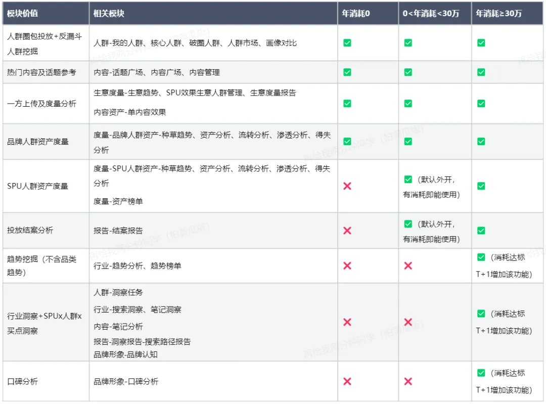The height and width of the screenshot is (404, 546).
Task: Toggle green check for 口碑分析 under 年消耗≥30万
Action: tap(481, 373)
